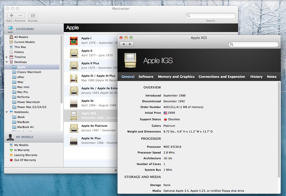The image size is (286, 196).
Task: Go forward with the right arrow in Apple IIGS window
Action: coord(130,44)
